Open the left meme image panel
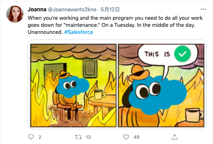This screenshot has height=144, width=213. pyautogui.click(x=73, y=85)
